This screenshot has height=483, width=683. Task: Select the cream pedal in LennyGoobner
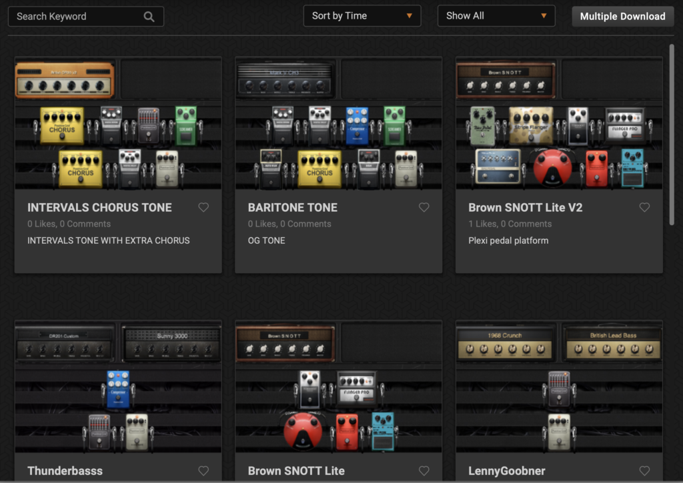[559, 432]
